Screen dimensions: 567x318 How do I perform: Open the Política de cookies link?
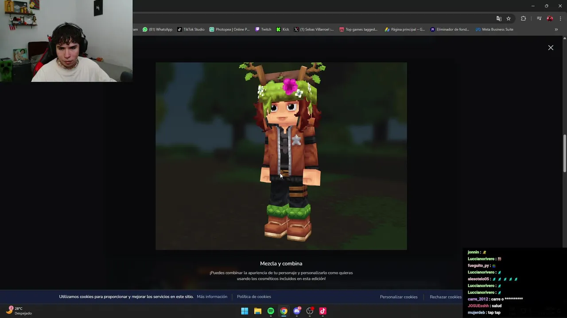pyautogui.click(x=254, y=297)
